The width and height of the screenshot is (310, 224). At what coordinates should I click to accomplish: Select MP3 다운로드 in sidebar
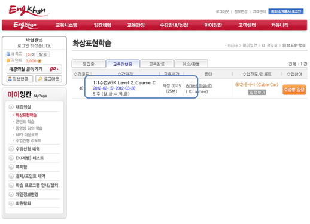(x=27, y=134)
